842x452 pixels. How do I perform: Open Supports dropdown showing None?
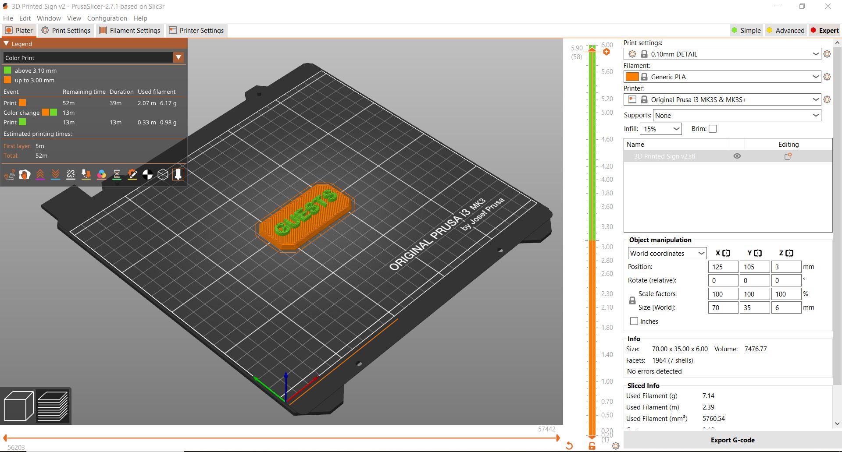coord(737,115)
